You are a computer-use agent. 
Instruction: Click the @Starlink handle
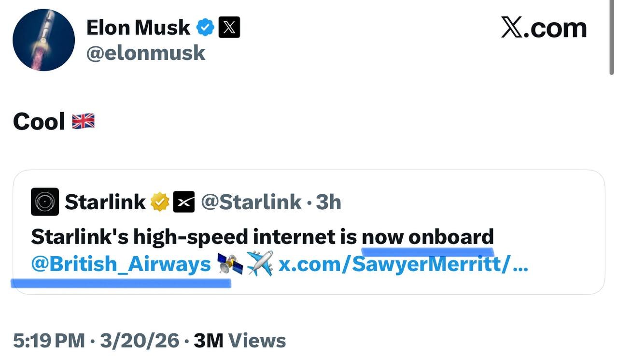tap(251, 202)
